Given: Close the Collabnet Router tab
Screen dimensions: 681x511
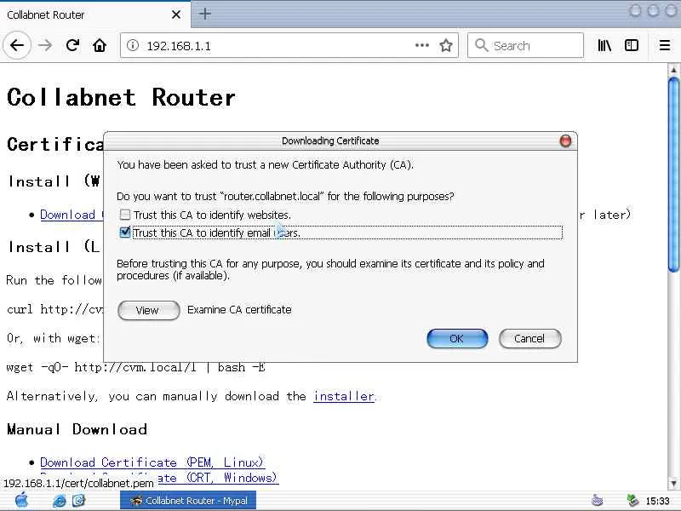Looking at the screenshot, I should pyautogui.click(x=176, y=14).
